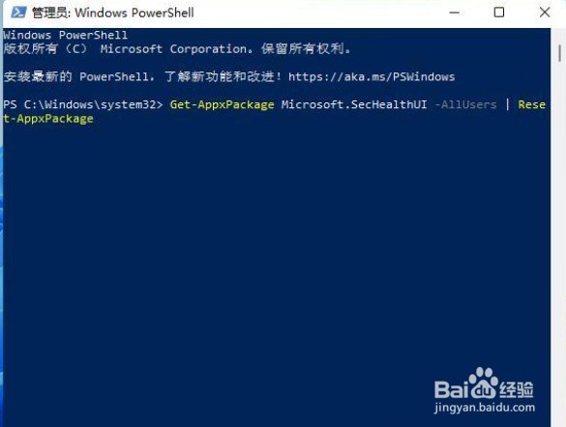The image size is (566, 427).
Task: Click the PS C:\Windows\system32> prompt
Action: pyautogui.click(x=83, y=105)
